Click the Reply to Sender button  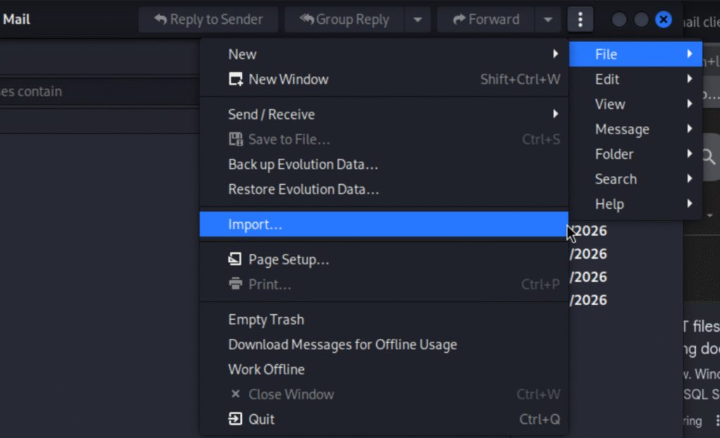pos(208,20)
